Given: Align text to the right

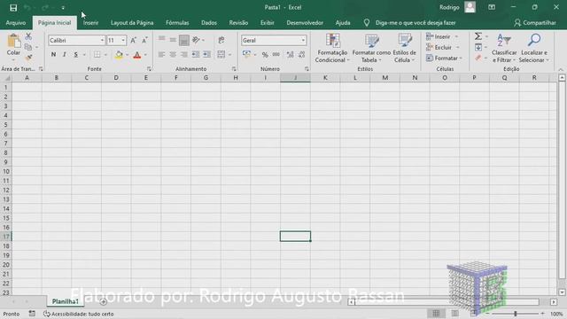Looking at the screenshot, I should click(x=184, y=55).
